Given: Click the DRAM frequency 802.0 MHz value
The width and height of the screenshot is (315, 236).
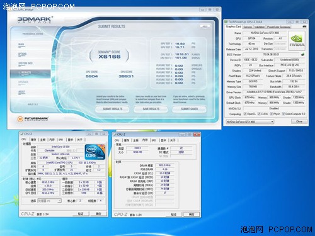Looking at the screenshot, I should pyautogui.click(x=164, y=166).
